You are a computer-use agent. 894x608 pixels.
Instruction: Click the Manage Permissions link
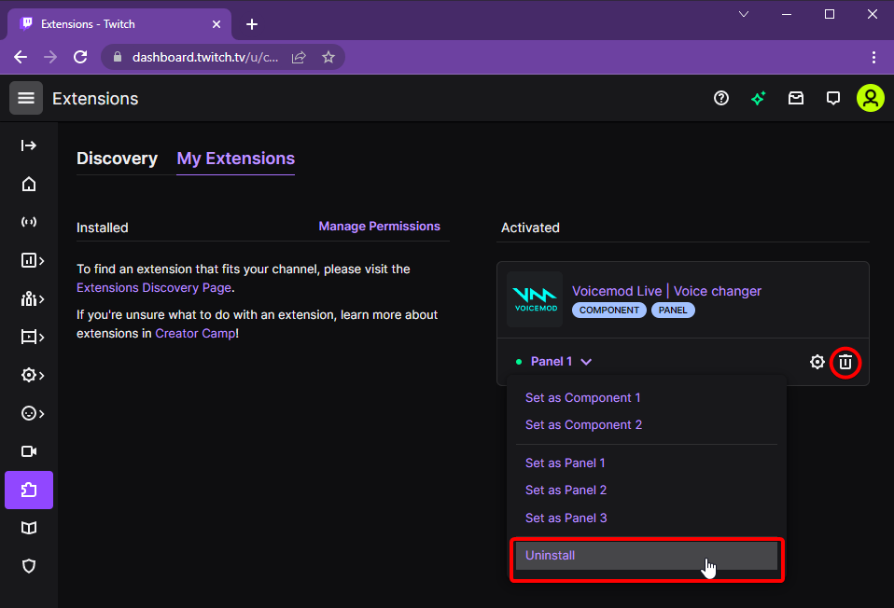379,227
